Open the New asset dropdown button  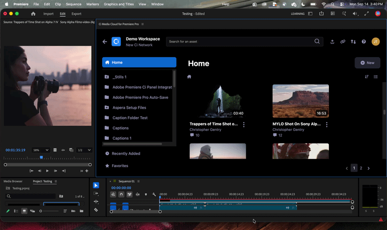click(367, 63)
